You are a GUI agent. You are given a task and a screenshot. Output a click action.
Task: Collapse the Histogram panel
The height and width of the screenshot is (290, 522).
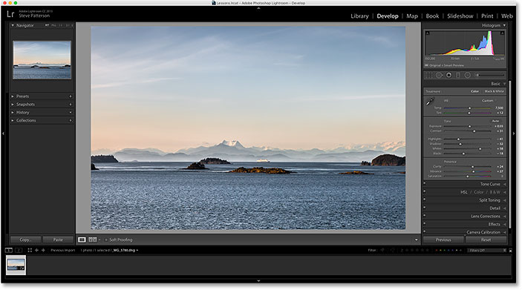[504, 25]
